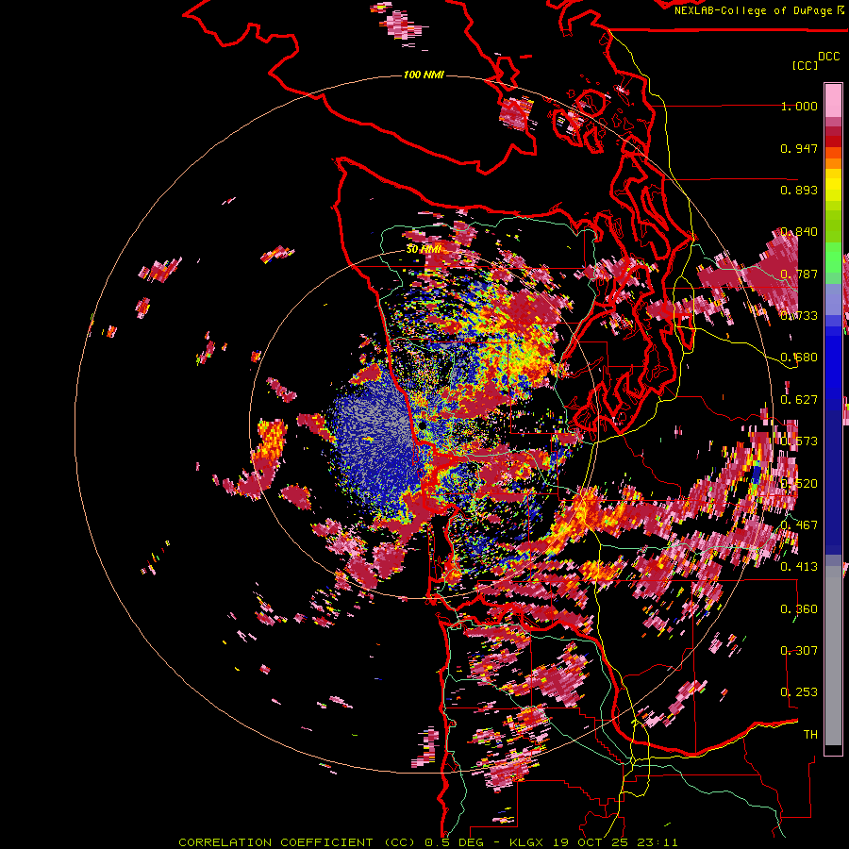Click the 100 NMI range ring label

point(424,75)
